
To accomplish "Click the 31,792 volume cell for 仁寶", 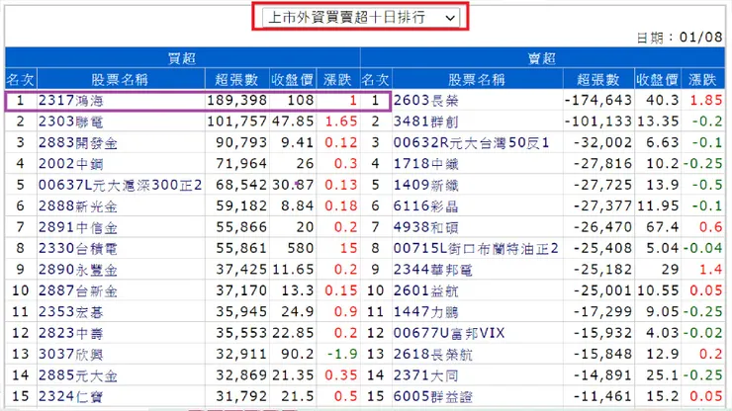I will coord(241,396).
